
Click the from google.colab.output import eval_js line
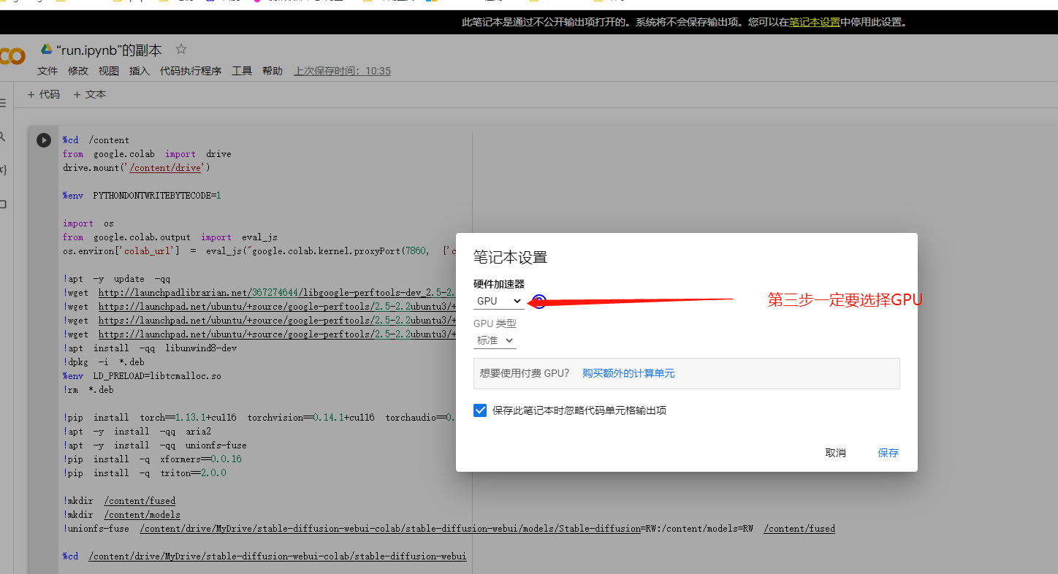170,237
